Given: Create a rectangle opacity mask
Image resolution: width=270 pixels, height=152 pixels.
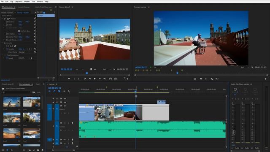Looking at the screenshot, I should click(x=11, y=46).
